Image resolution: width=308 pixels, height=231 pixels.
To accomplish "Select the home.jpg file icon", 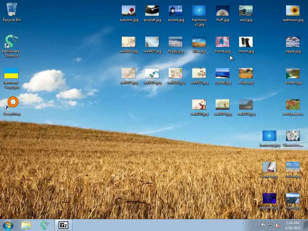I will (223, 45).
